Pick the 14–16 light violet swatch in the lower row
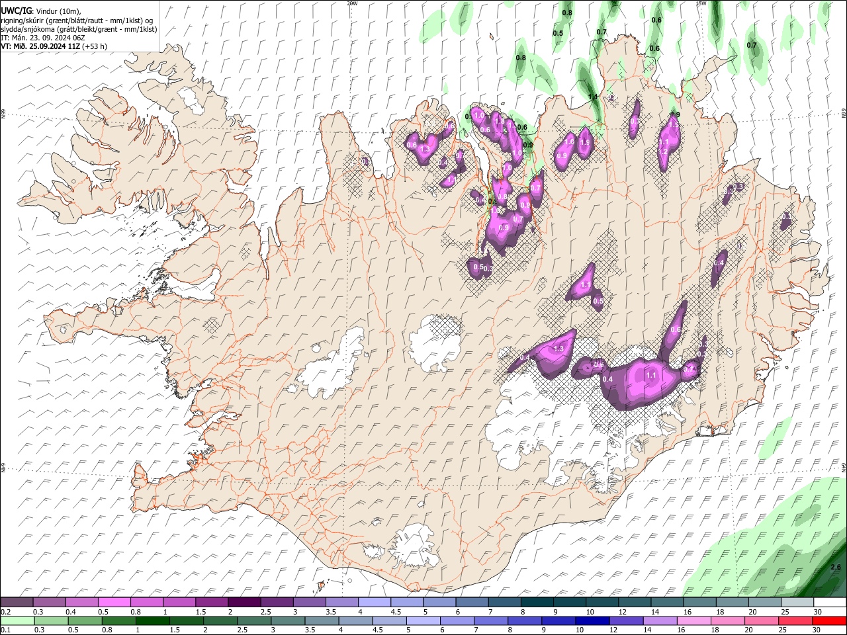Image resolution: width=847 pixels, height=635 pixels. click(659, 620)
